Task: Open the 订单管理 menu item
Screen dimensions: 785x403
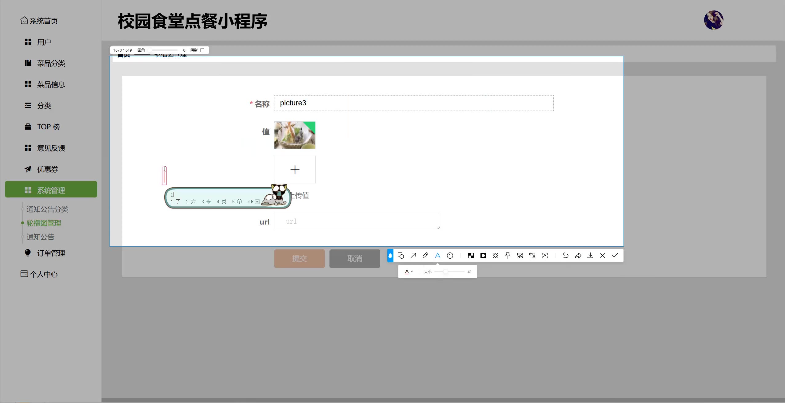Action: (x=51, y=253)
